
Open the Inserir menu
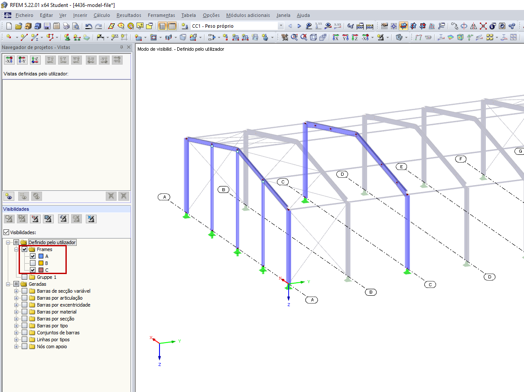coord(80,15)
